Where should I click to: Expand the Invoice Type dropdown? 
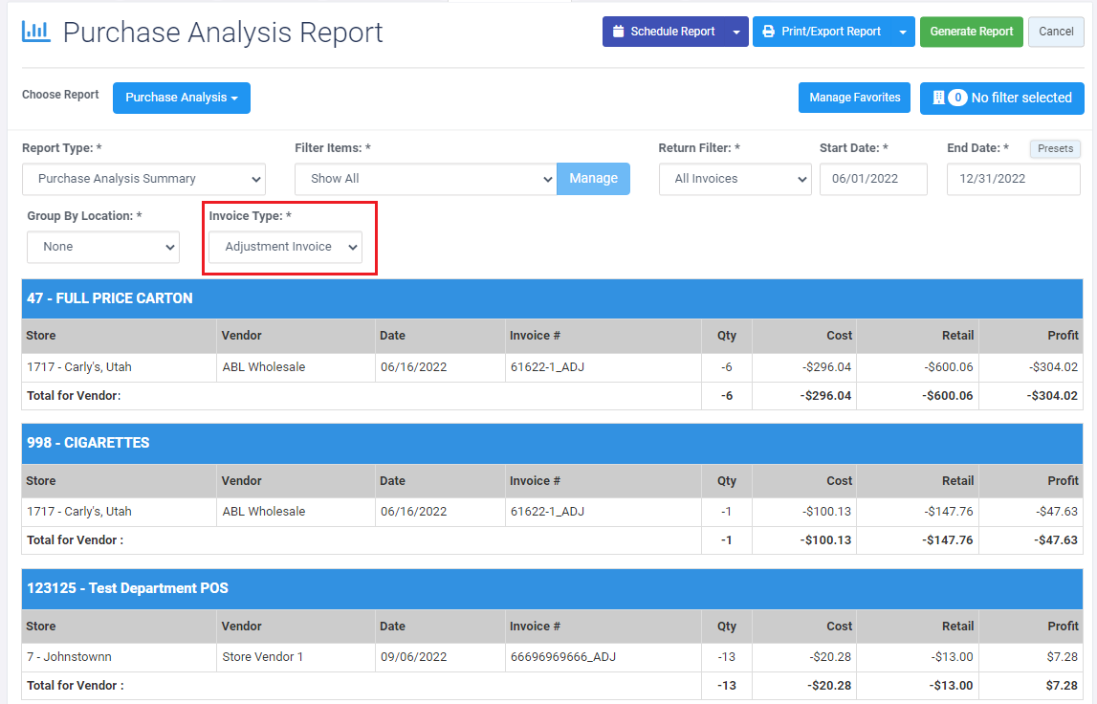pyautogui.click(x=285, y=247)
